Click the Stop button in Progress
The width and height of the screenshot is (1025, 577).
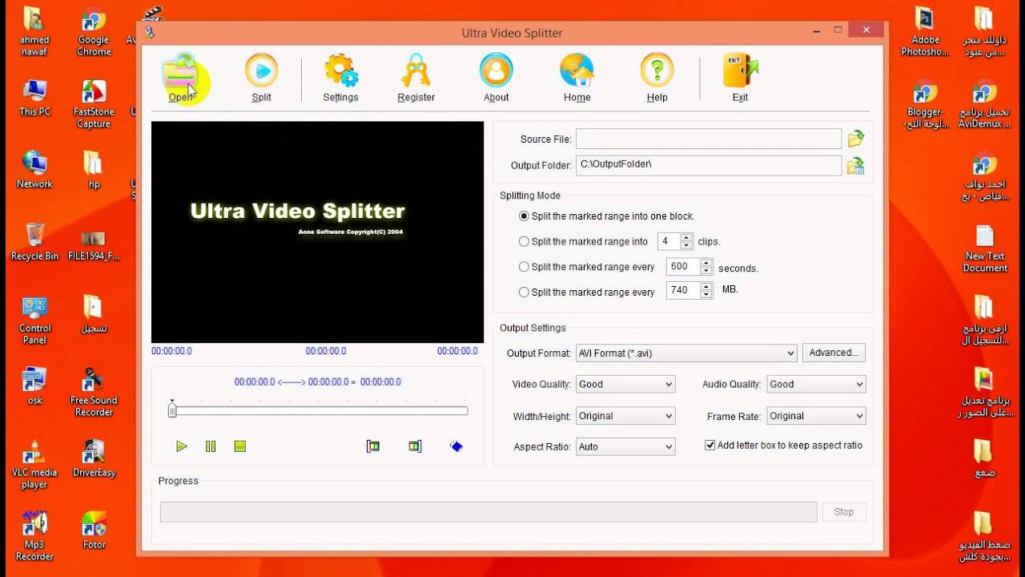pos(844,512)
